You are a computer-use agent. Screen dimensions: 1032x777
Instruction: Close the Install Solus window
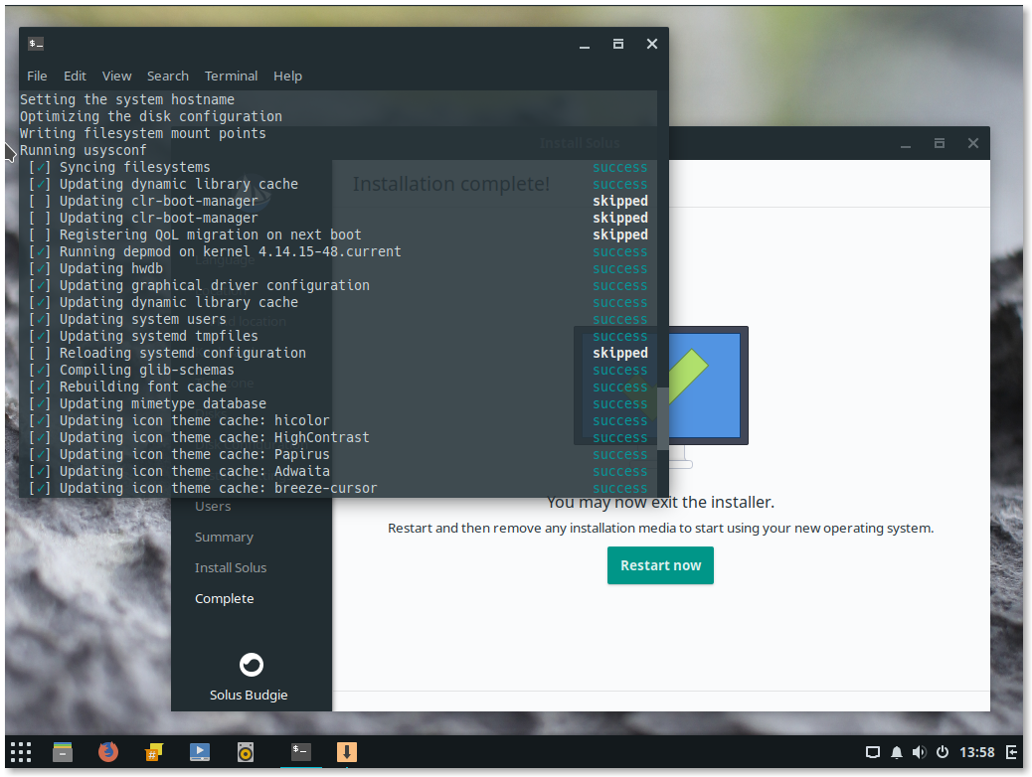tap(972, 143)
